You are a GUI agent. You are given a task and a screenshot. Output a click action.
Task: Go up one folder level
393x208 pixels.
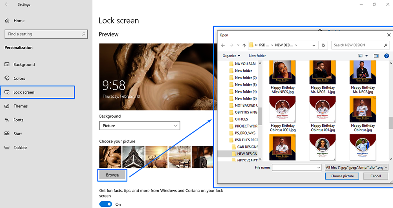point(244,45)
